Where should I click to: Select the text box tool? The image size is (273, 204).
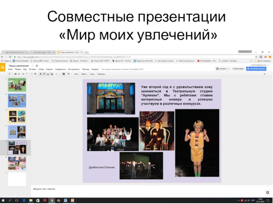point(43,74)
